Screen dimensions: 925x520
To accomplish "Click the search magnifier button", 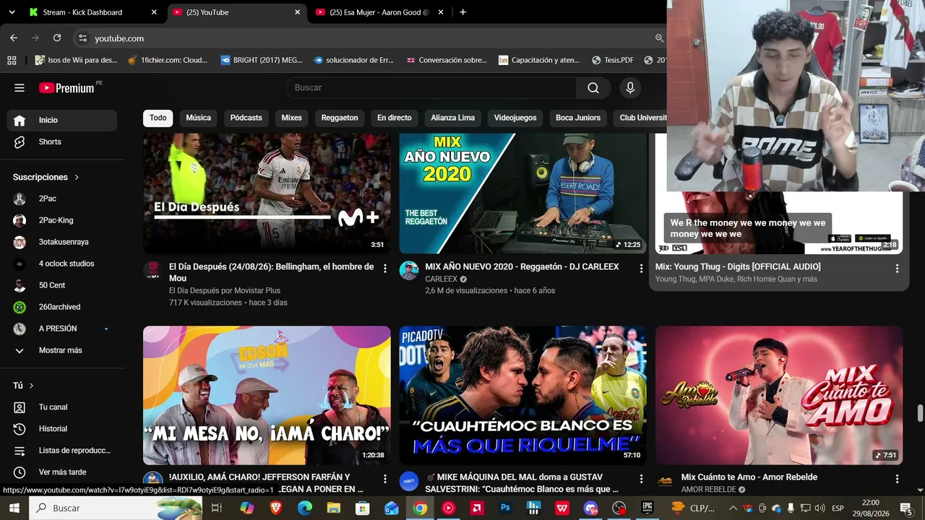I will [x=593, y=87].
